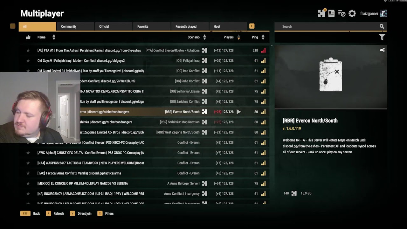Click the thumbs-up column header icon
The image size is (407, 229).
[x=28, y=37]
